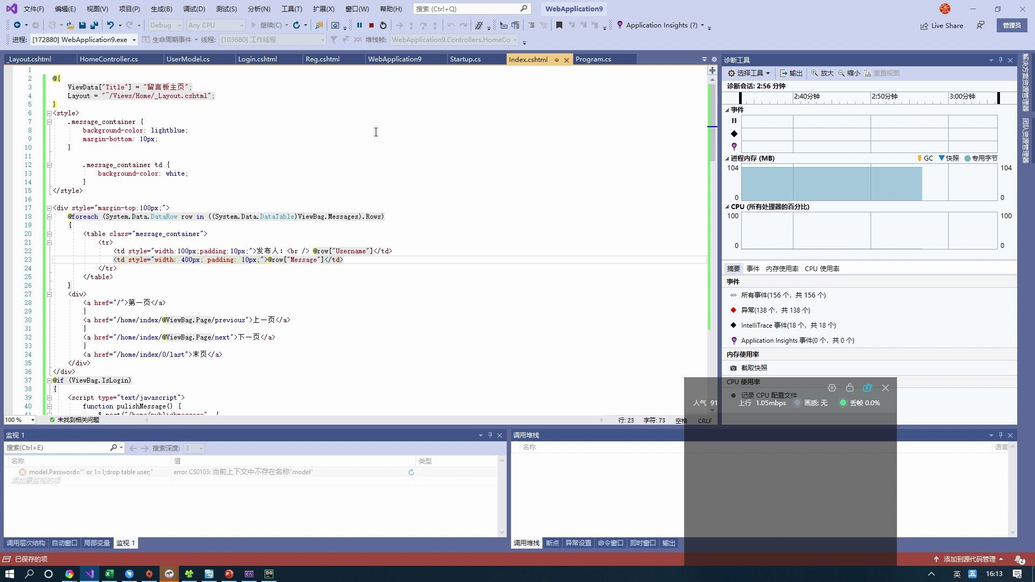Click the search (搜索) icon in toolbar
The height and width of the screenshot is (582, 1035).
click(524, 9)
